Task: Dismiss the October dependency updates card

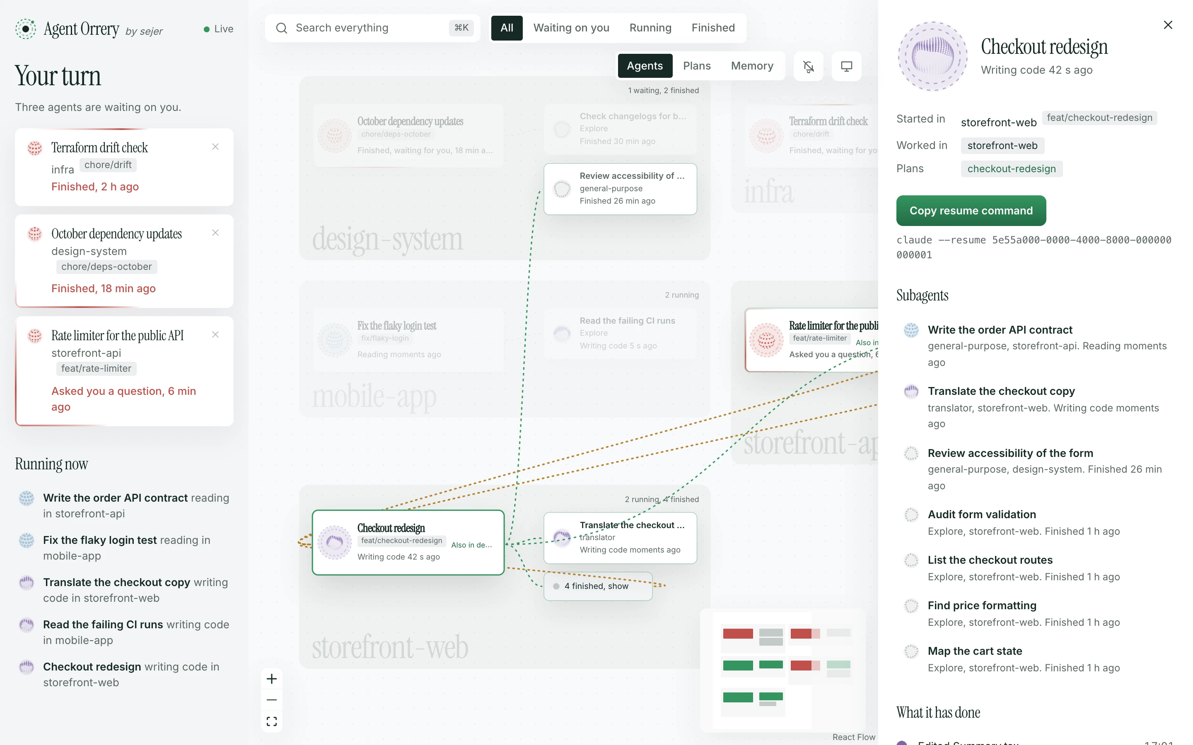Action: point(215,233)
